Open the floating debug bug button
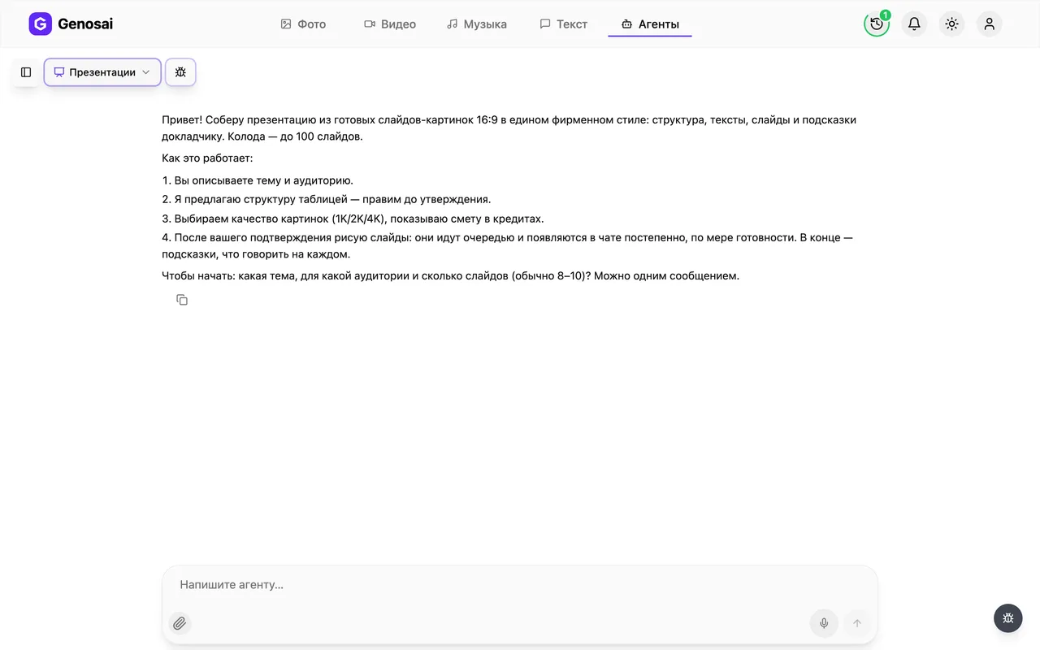 coord(1008,618)
